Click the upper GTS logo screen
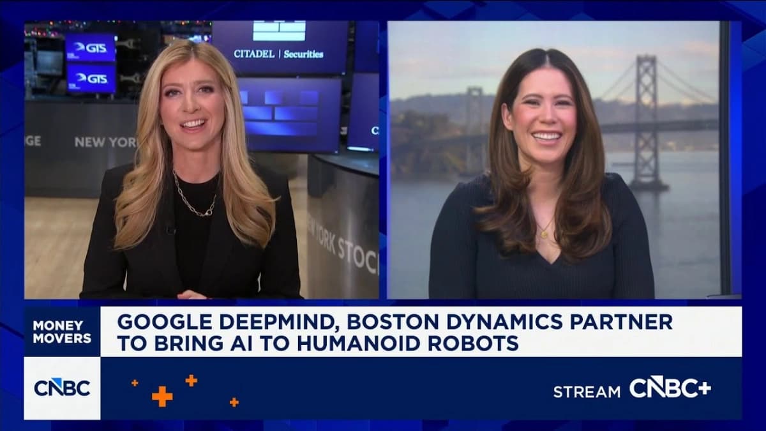Screen dimensions: 766x431 click(92, 47)
